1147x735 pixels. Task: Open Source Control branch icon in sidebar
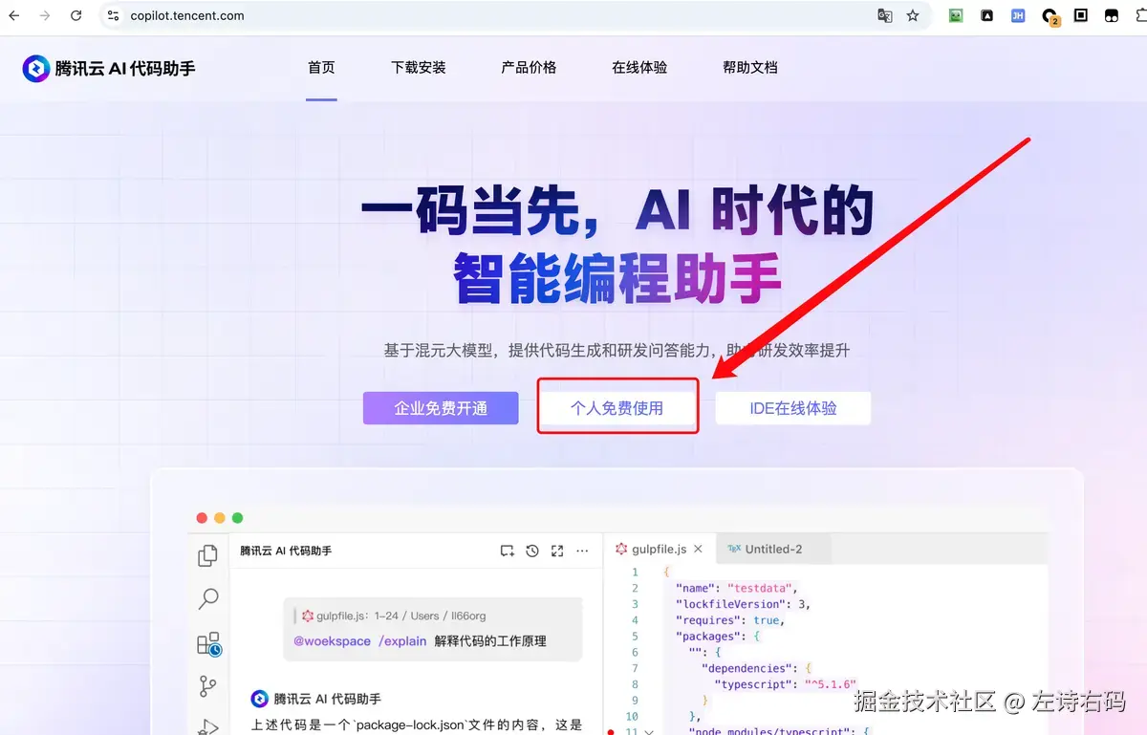pos(207,686)
